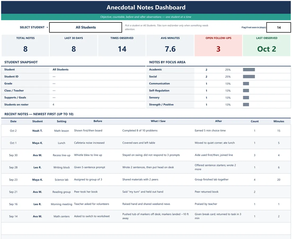This screenshot has width=292, height=239.
Task: Select Maya K. in the Oct 1 row
Action: tap(37, 143)
